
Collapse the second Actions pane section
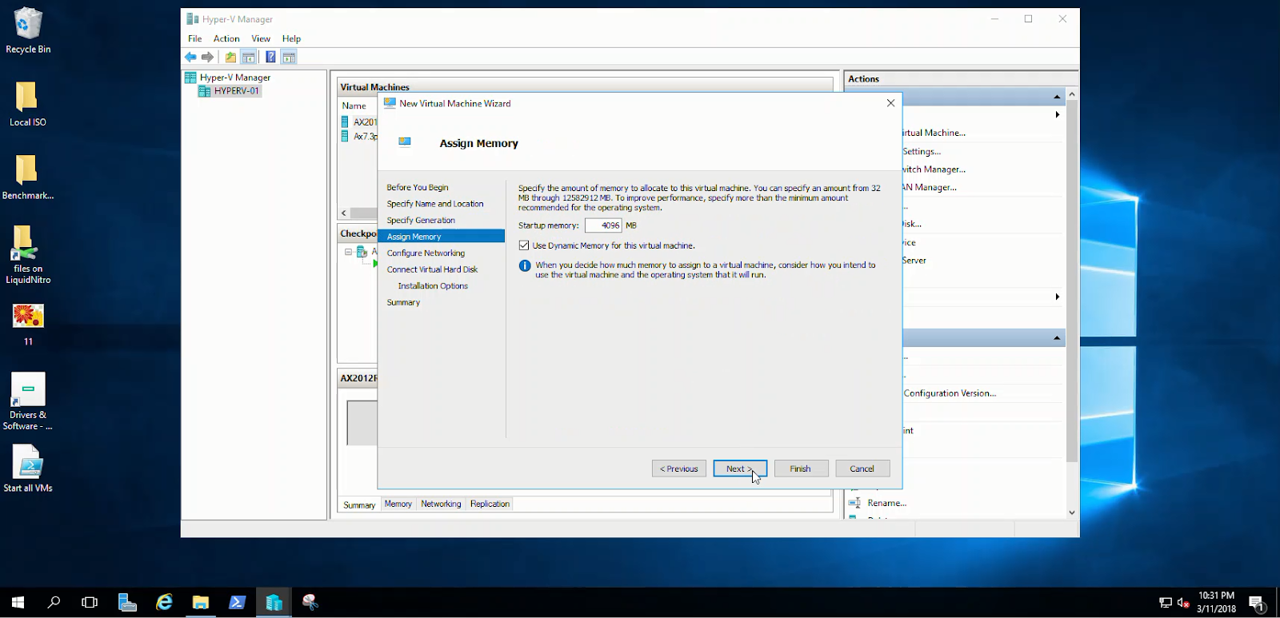[x=1057, y=338]
